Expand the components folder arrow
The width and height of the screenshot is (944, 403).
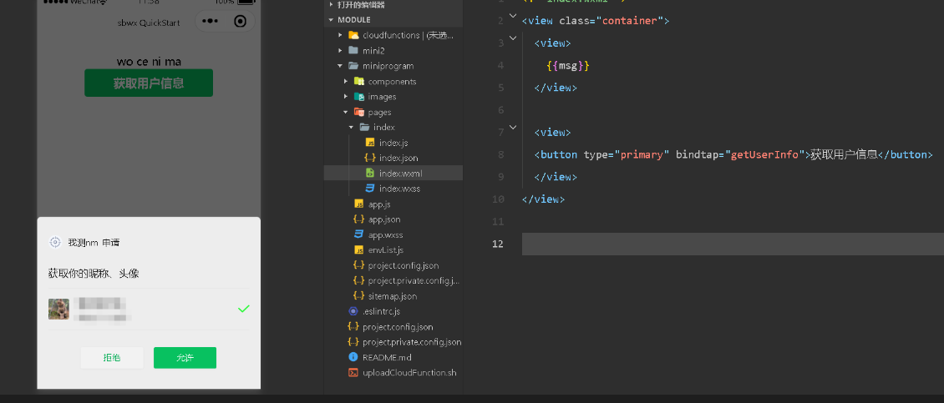(x=346, y=81)
